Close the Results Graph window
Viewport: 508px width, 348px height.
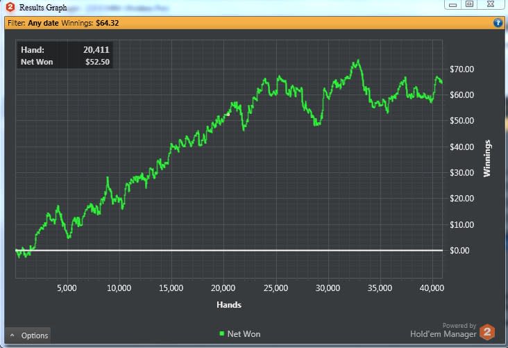tap(491, 4)
